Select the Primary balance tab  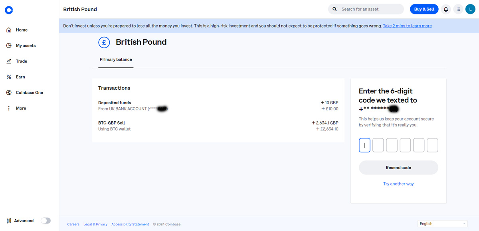point(116,59)
